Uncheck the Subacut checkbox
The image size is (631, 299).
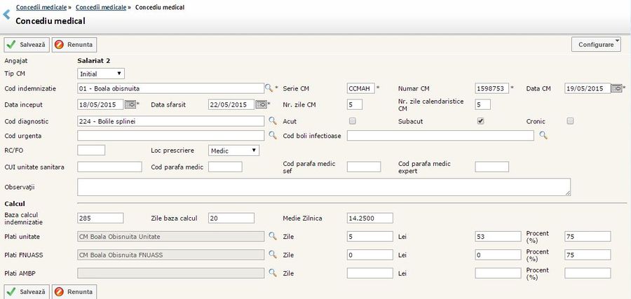coord(480,121)
